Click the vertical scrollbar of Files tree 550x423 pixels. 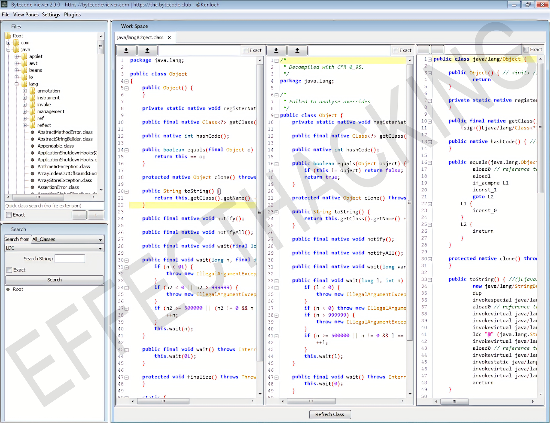pos(101,47)
